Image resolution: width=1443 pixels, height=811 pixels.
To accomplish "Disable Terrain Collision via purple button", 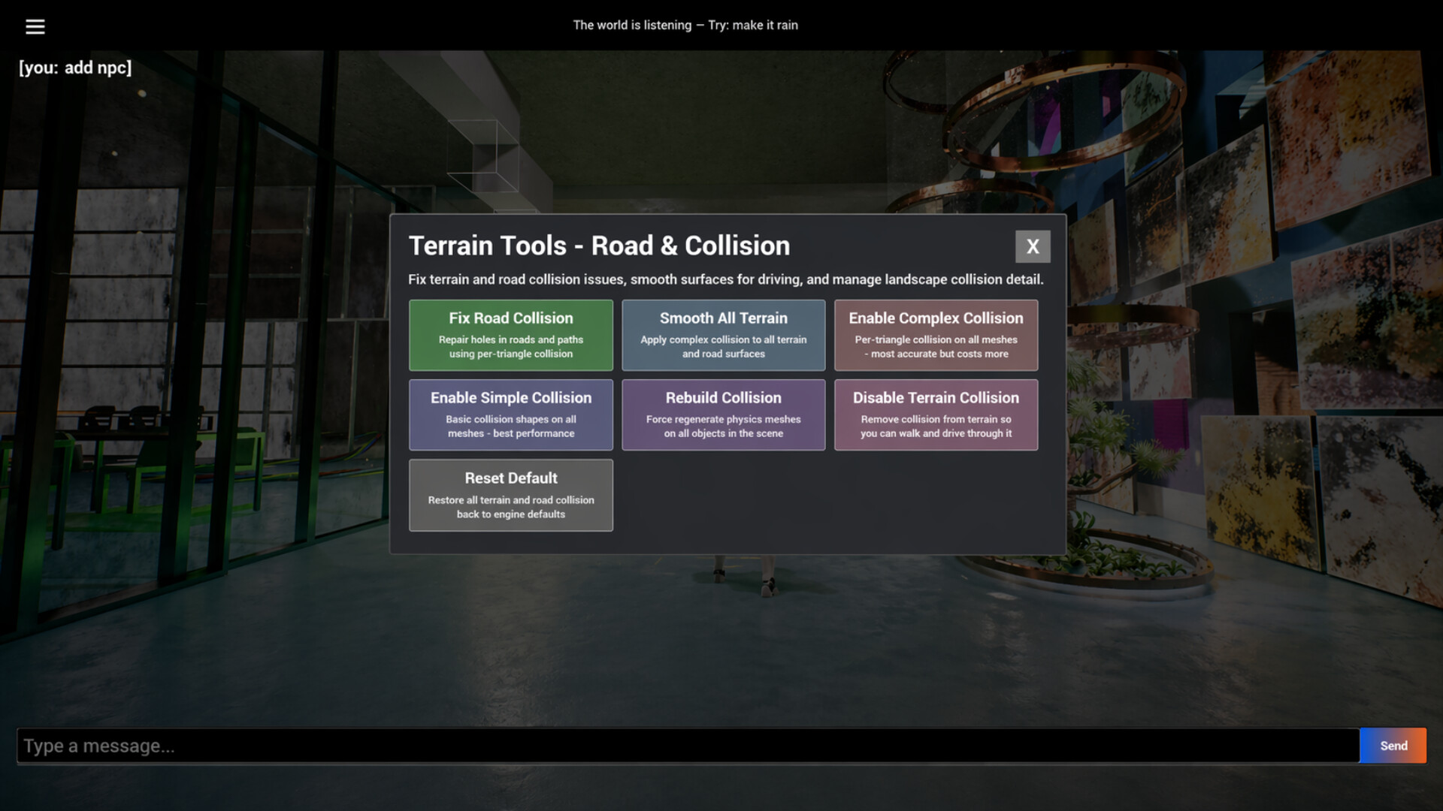I will pos(936,415).
